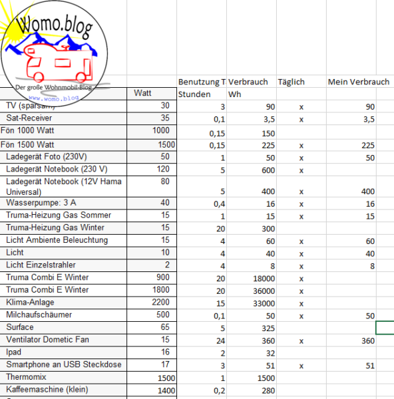Viewport: 394px width, 399px height.
Task: Click the 65 Watt Surface value
Action: (152, 328)
